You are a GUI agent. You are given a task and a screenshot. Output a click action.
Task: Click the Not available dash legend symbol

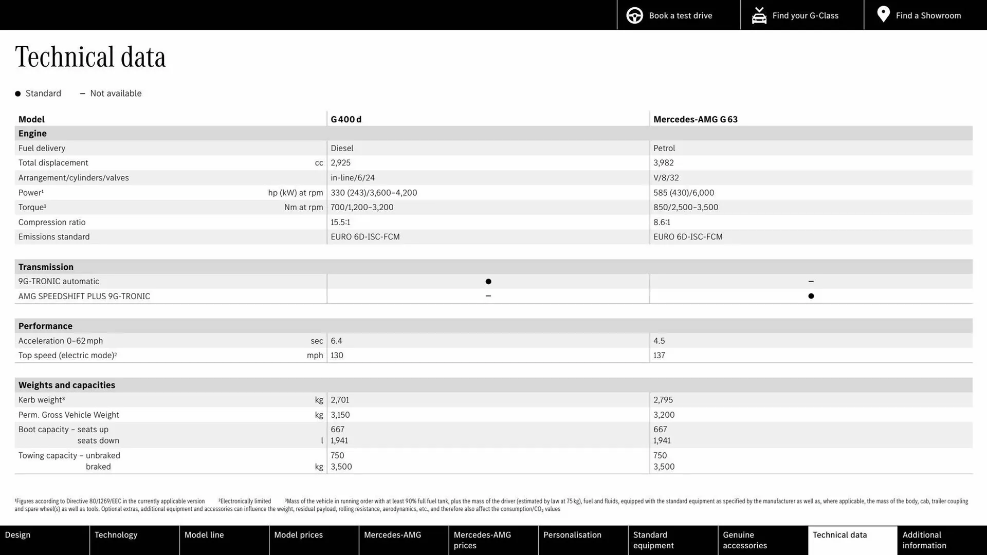(x=82, y=93)
